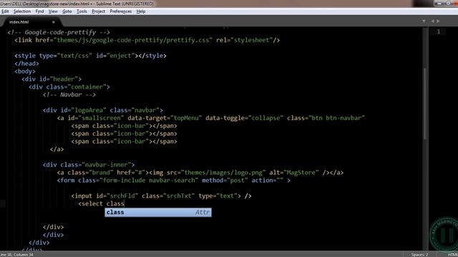This screenshot has width=458, height=257.
Task: Open the Tools menu
Action: [x=82, y=11]
